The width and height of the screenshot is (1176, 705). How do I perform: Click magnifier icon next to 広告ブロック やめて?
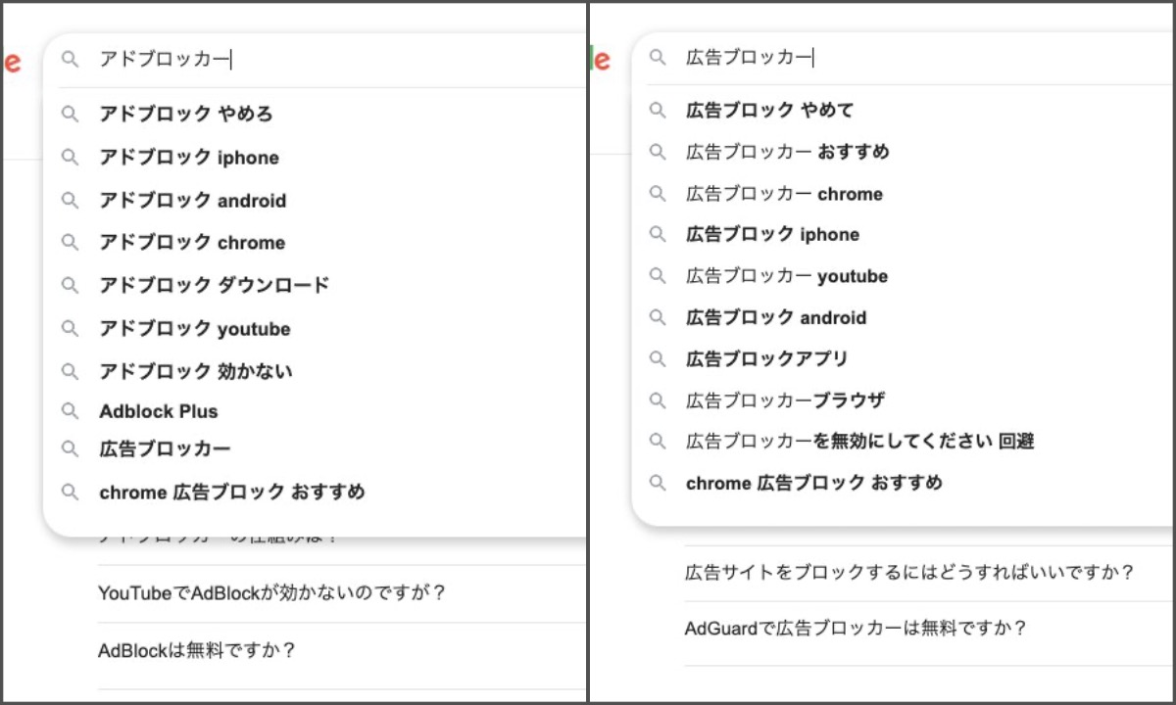click(x=658, y=110)
